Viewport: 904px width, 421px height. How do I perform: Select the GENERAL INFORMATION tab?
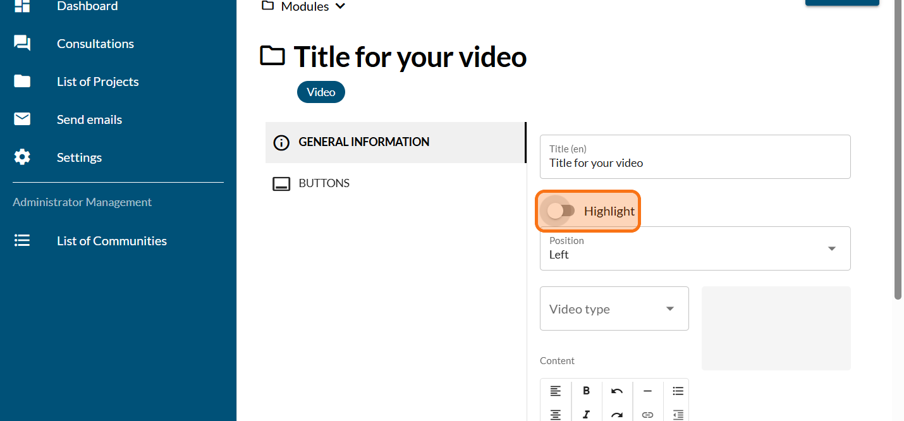pyautogui.click(x=363, y=142)
